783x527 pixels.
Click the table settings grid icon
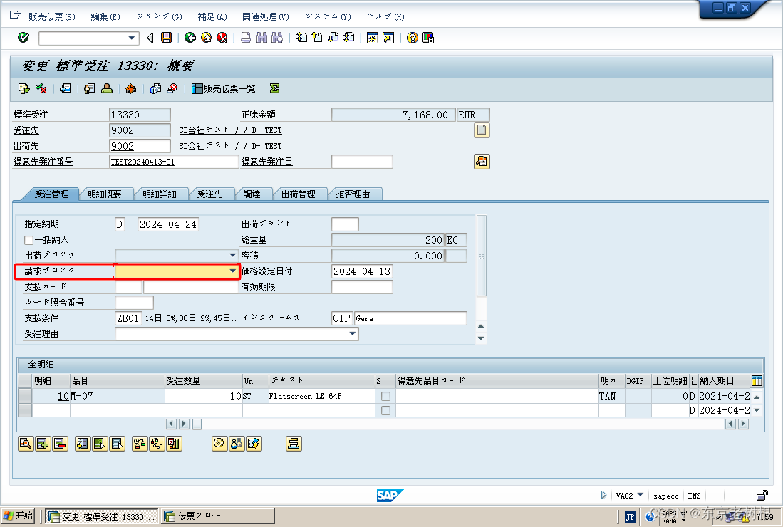[x=757, y=381]
